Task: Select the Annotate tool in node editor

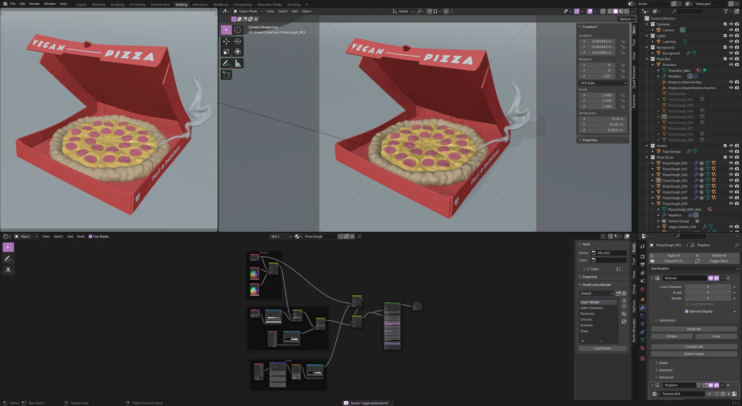Action: 8,259
